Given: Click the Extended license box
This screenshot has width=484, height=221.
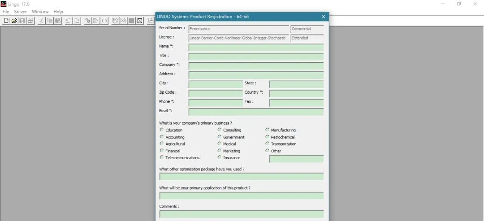Looking at the screenshot, I should coord(307,38).
